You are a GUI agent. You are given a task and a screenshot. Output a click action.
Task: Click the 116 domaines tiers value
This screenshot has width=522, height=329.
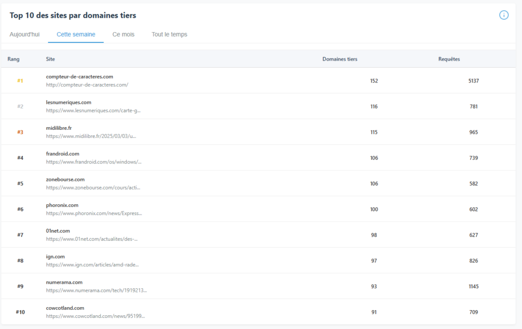[374, 106]
